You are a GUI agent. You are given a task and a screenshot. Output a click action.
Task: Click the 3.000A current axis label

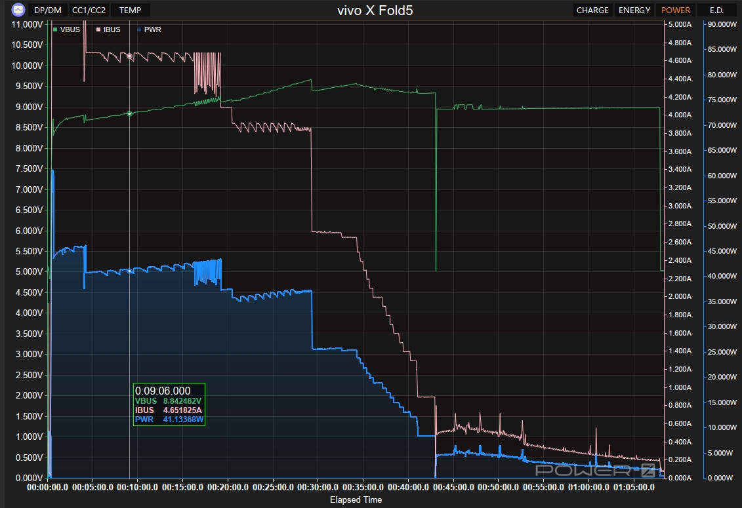point(680,206)
